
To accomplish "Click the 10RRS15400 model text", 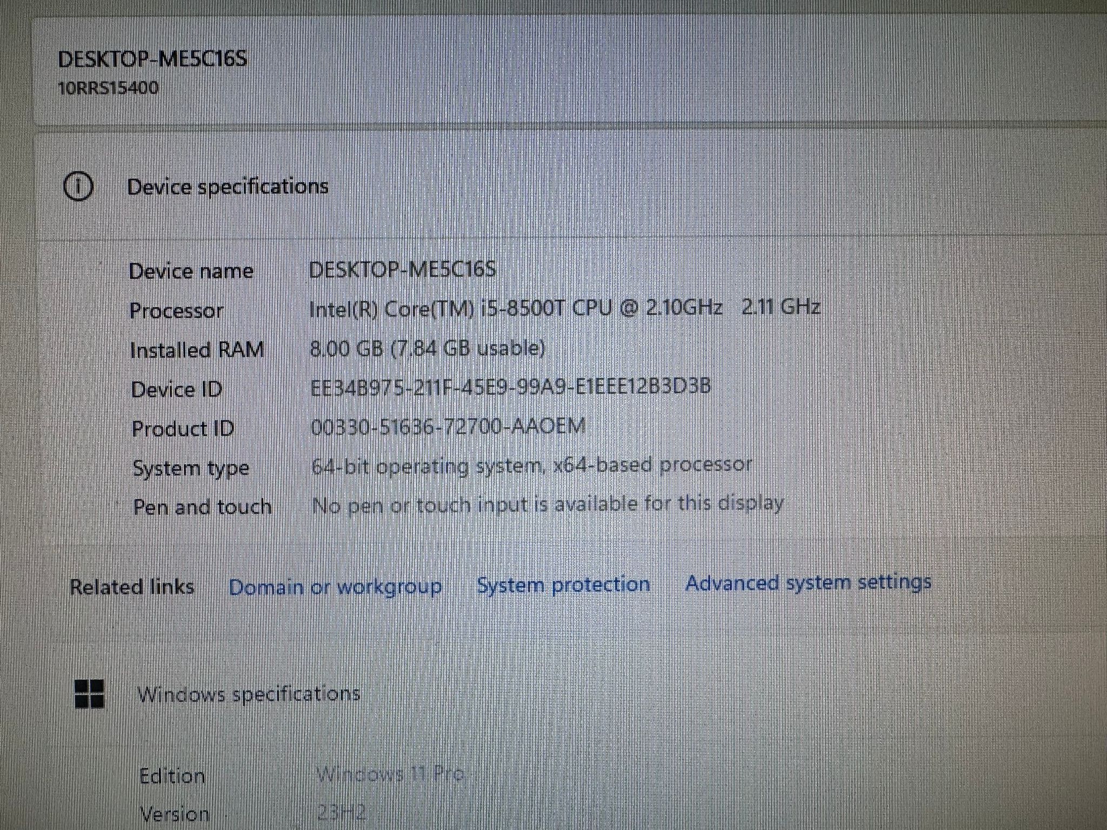I will click(x=108, y=88).
